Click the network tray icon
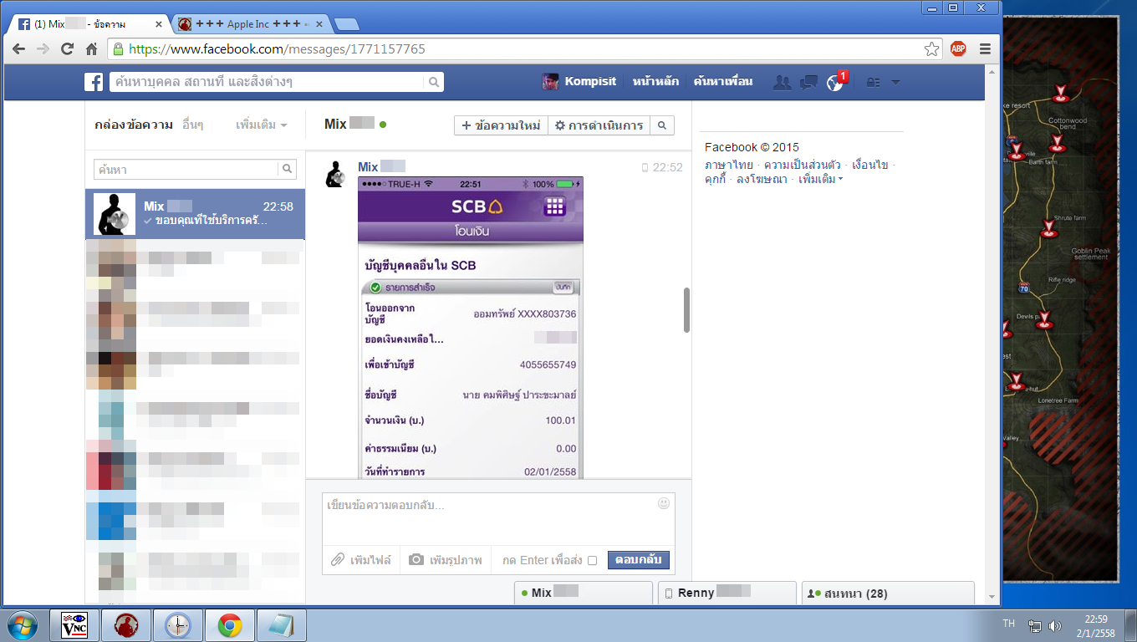 click(1034, 625)
